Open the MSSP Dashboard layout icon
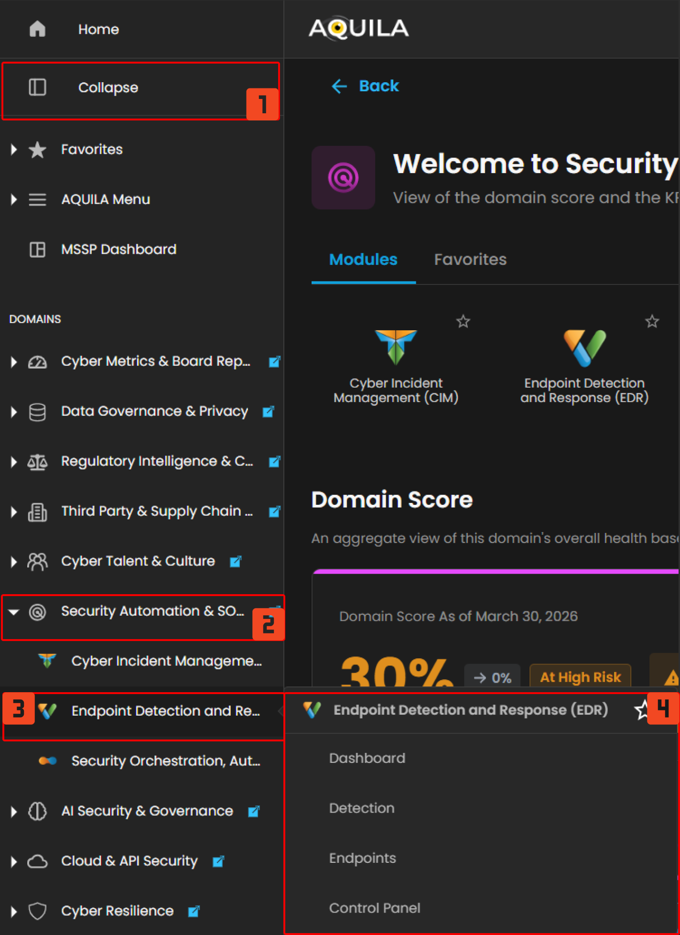 pyautogui.click(x=37, y=250)
